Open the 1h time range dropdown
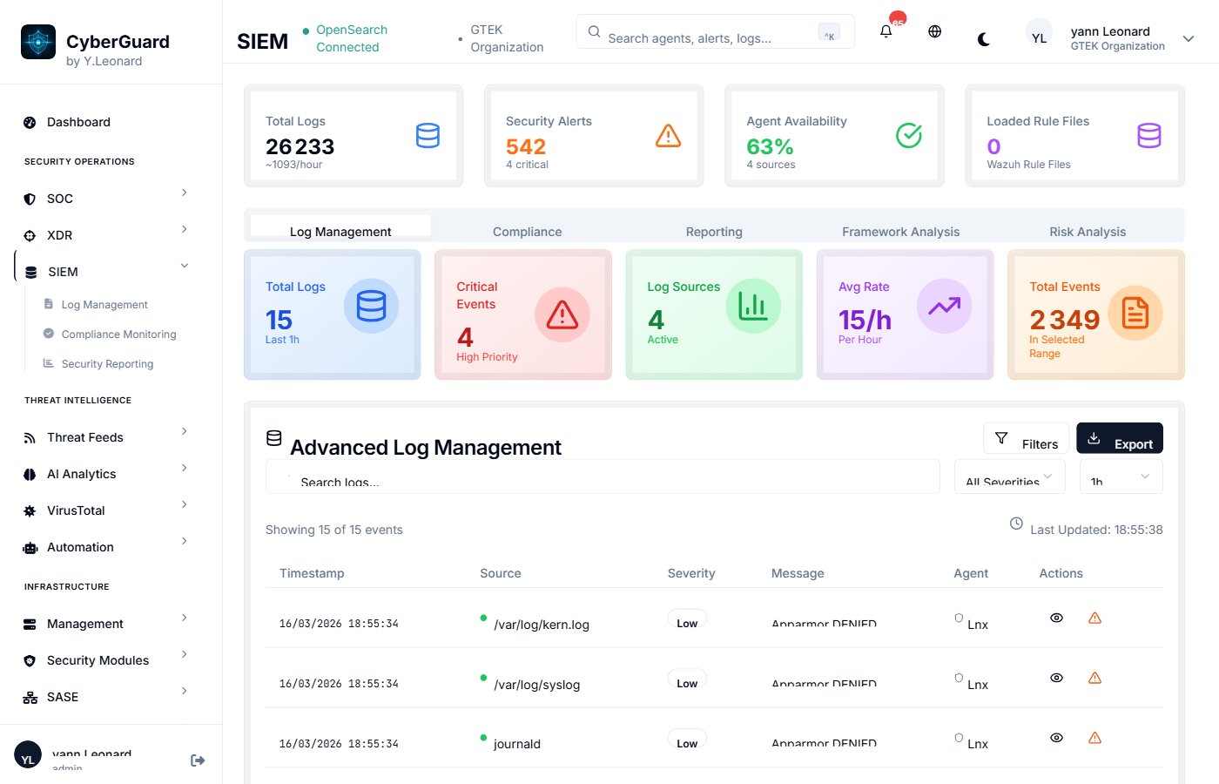The width and height of the screenshot is (1219, 784). 1121,476
